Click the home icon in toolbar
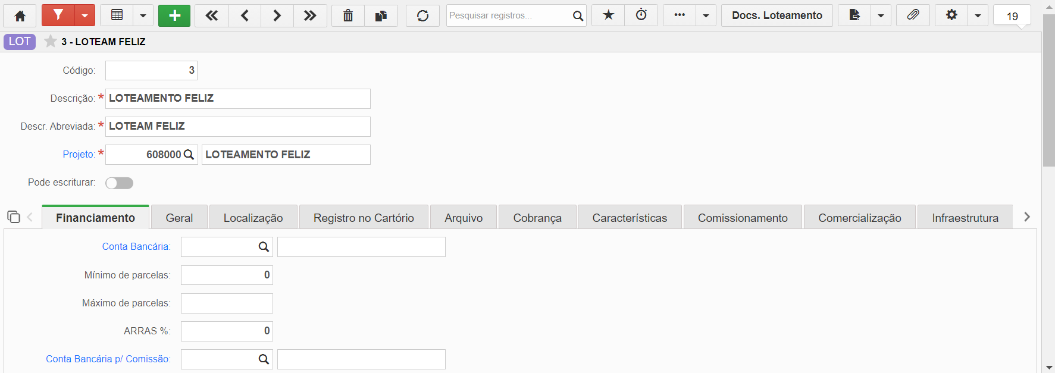Image resolution: width=1055 pixels, height=373 pixels. (x=20, y=15)
